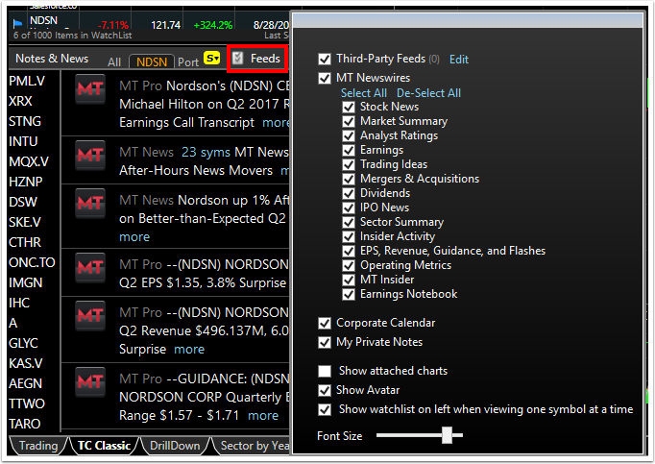Image resolution: width=655 pixels, height=464 pixels.
Task: Select the Port news filter tab
Action: [188, 62]
